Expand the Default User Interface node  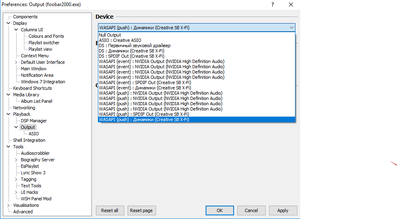(16, 62)
